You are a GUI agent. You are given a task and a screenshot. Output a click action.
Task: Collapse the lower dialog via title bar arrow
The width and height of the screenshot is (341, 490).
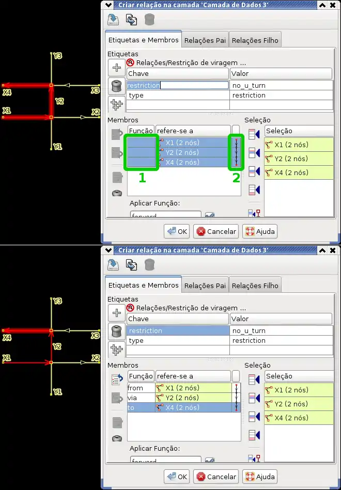[108, 250]
